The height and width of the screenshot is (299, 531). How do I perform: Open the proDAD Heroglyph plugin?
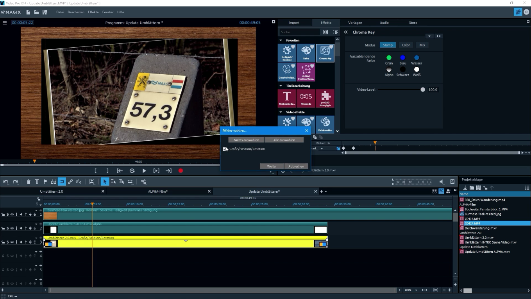325,98
